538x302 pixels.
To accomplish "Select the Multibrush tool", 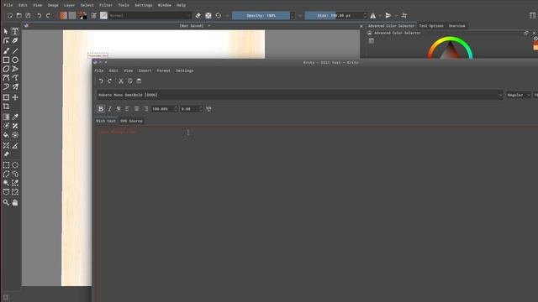I will 15,86.
